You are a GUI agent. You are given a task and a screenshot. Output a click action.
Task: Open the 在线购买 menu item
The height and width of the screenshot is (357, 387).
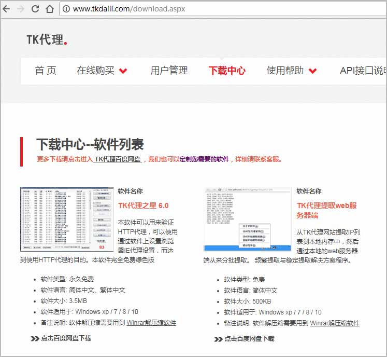(95, 71)
